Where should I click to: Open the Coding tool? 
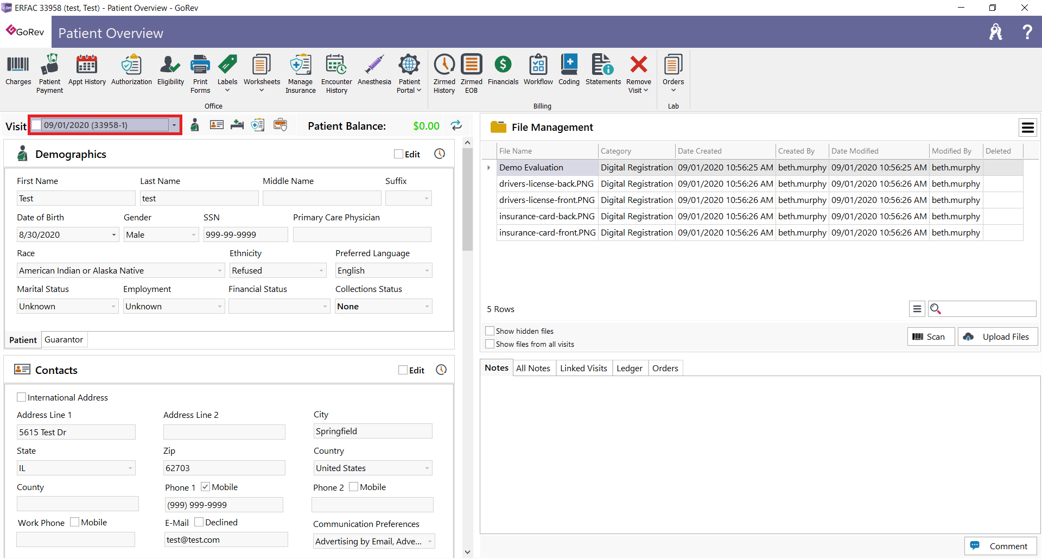569,70
